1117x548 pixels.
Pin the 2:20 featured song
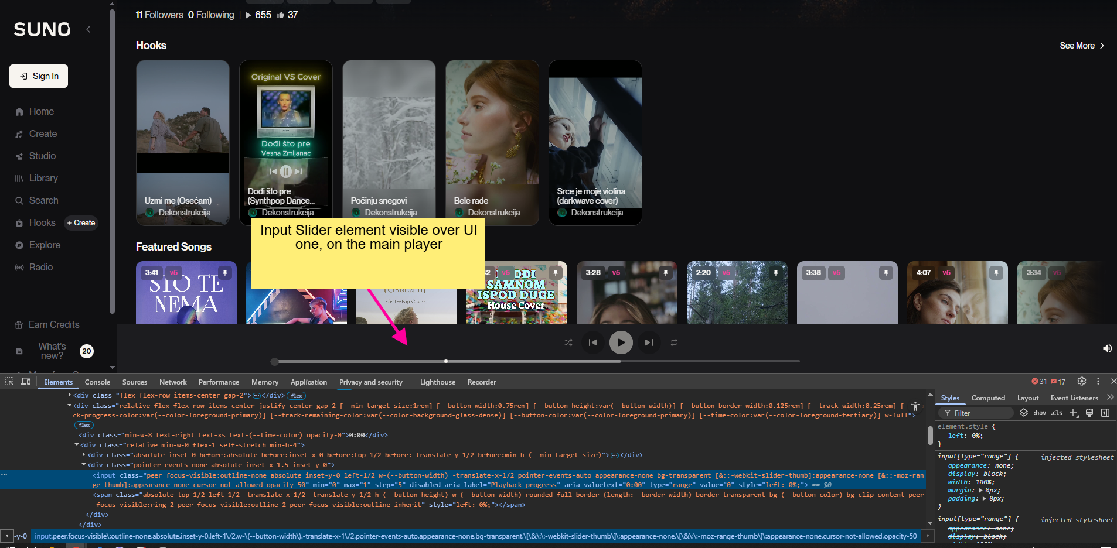click(x=776, y=273)
